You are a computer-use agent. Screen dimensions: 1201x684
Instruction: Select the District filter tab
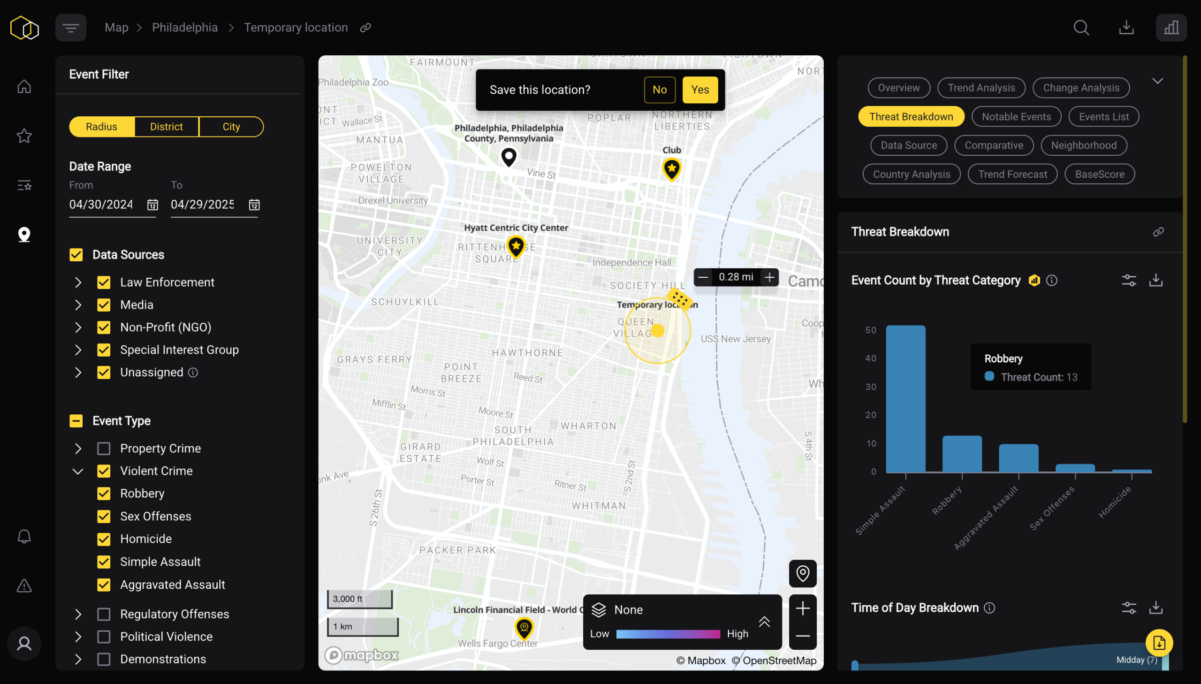(166, 127)
